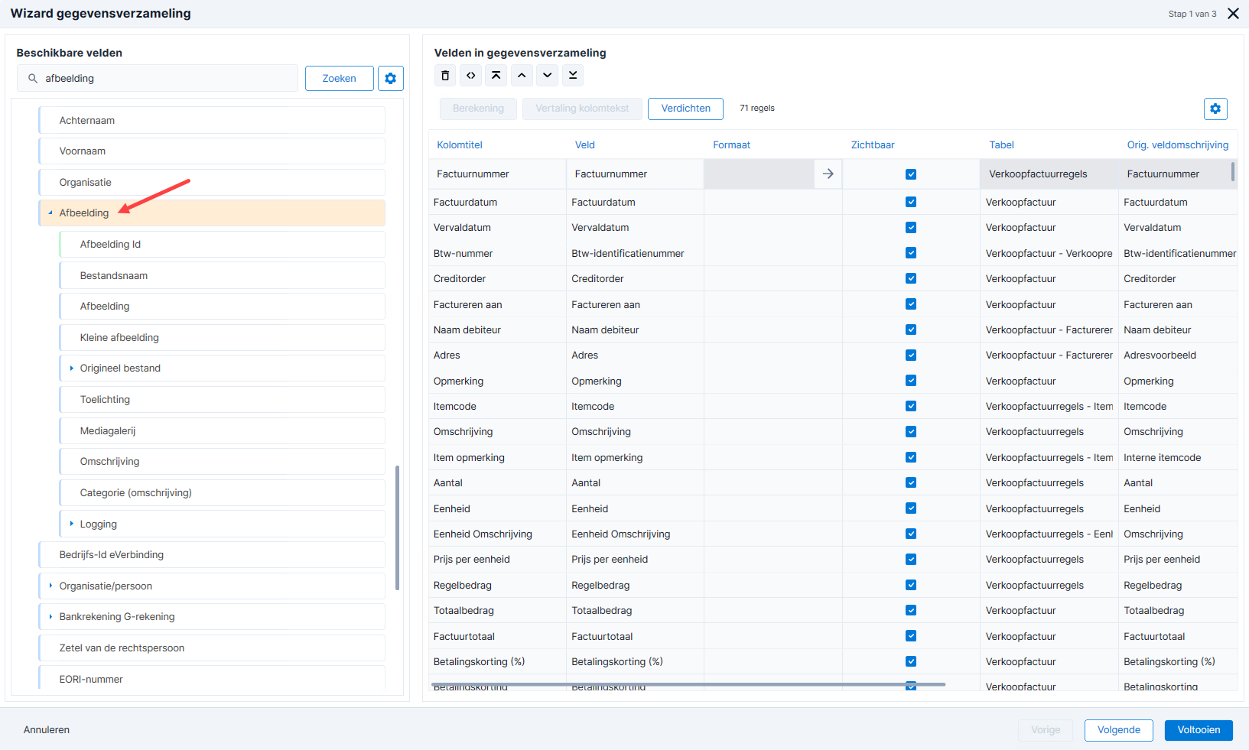Collapse the Afbeelding tree node
Screen dimensions: 1249x750
click(50, 213)
